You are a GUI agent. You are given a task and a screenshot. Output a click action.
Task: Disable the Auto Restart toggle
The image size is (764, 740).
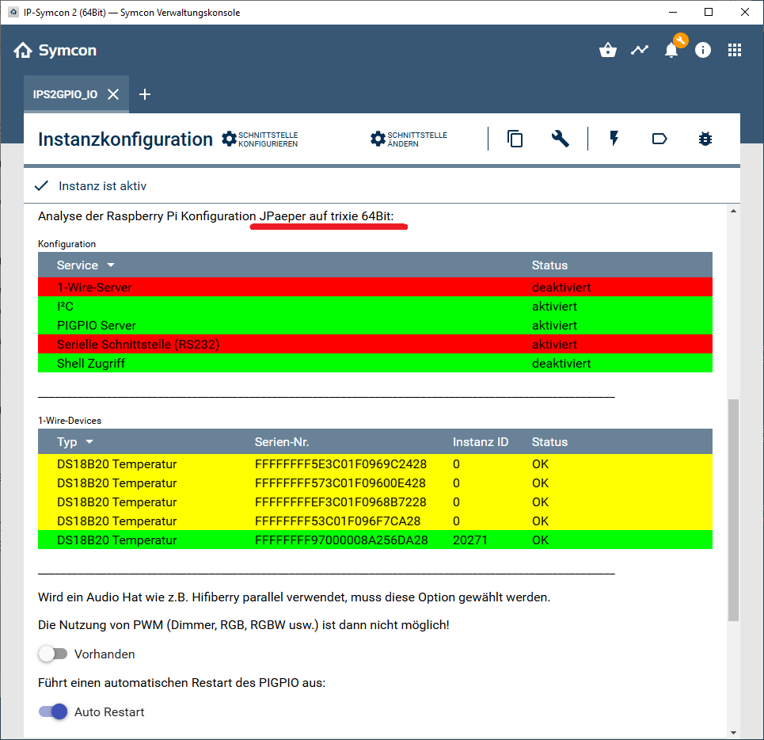[54, 711]
